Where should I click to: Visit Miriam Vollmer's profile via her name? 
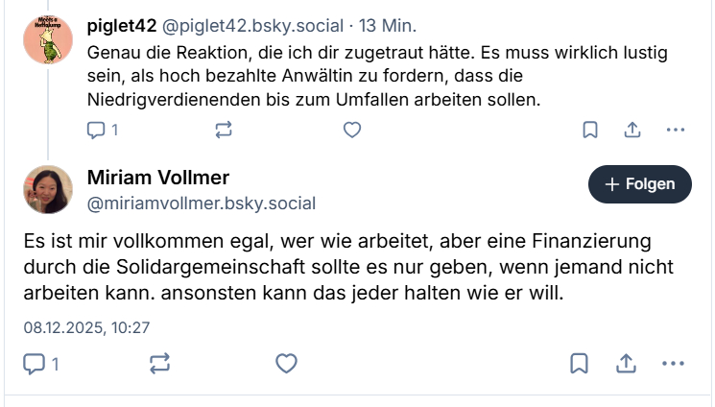pos(158,179)
